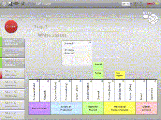Click the back arrow in top toolbar
The width and height of the screenshot is (161, 120).
pos(15,4)
